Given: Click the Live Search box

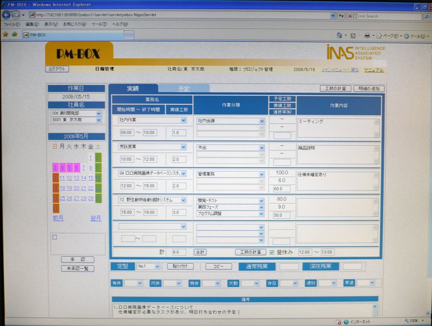Looking at the screenshot, I should point(389,16).
